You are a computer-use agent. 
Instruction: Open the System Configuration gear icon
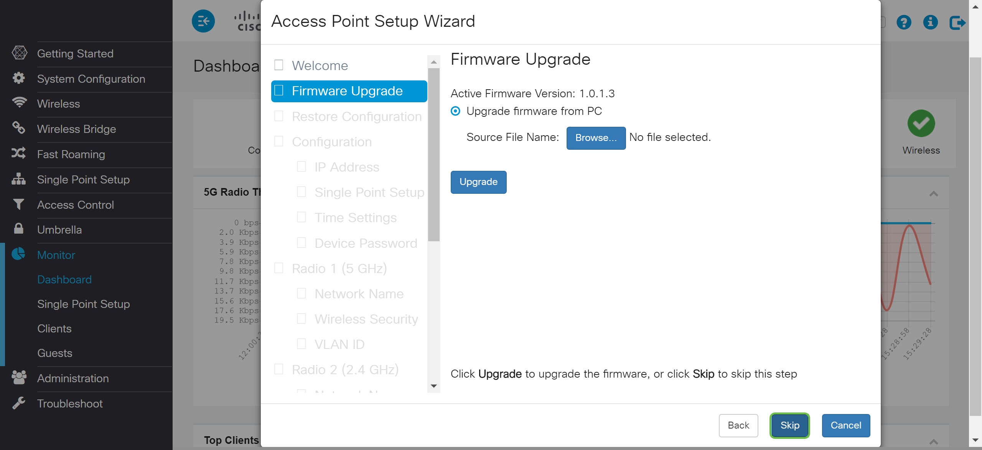19,78
